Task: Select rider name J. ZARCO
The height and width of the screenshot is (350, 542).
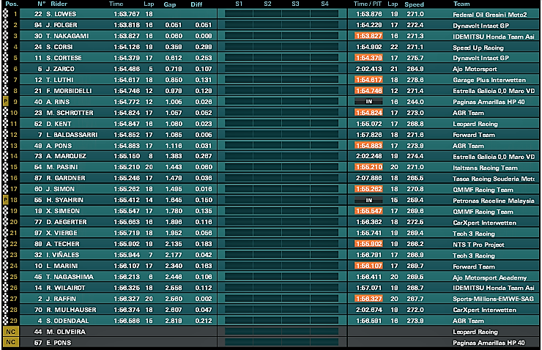Action: point(60,69)
